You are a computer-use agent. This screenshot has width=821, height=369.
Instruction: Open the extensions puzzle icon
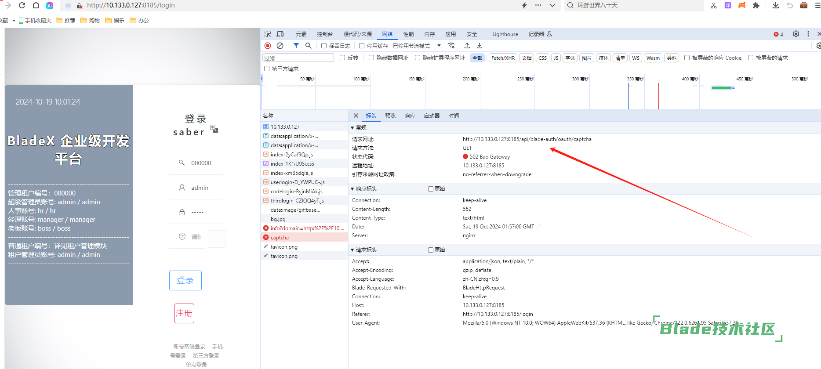coord(756,5)
